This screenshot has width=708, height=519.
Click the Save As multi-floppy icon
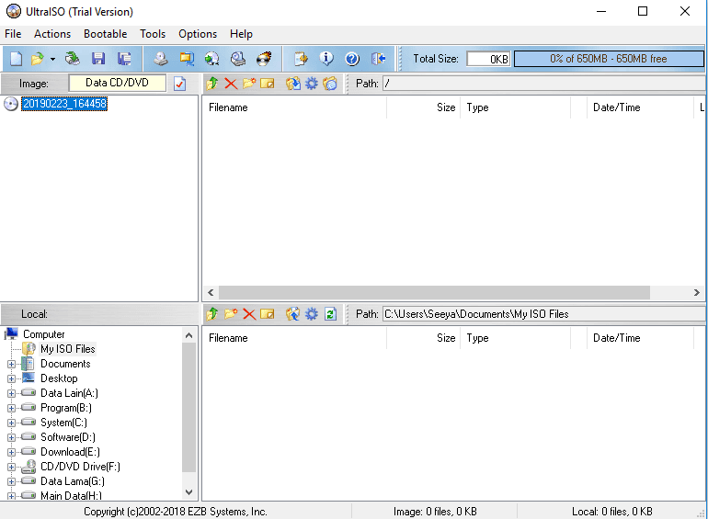click(124, 59)
